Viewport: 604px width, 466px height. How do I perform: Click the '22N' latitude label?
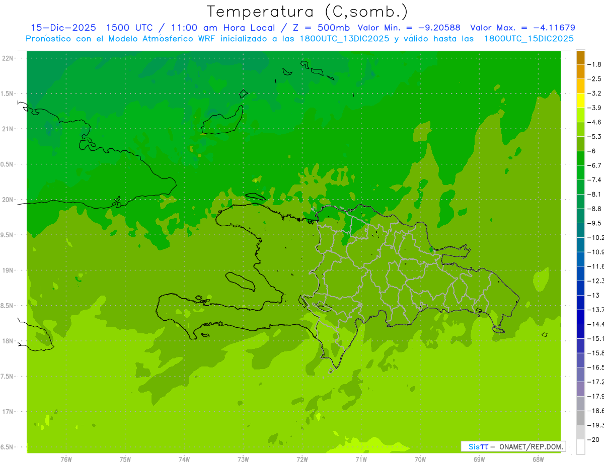coord(8,58)
